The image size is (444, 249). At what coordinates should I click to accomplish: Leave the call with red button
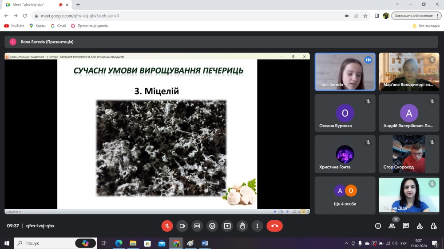(x=274, y=226)
